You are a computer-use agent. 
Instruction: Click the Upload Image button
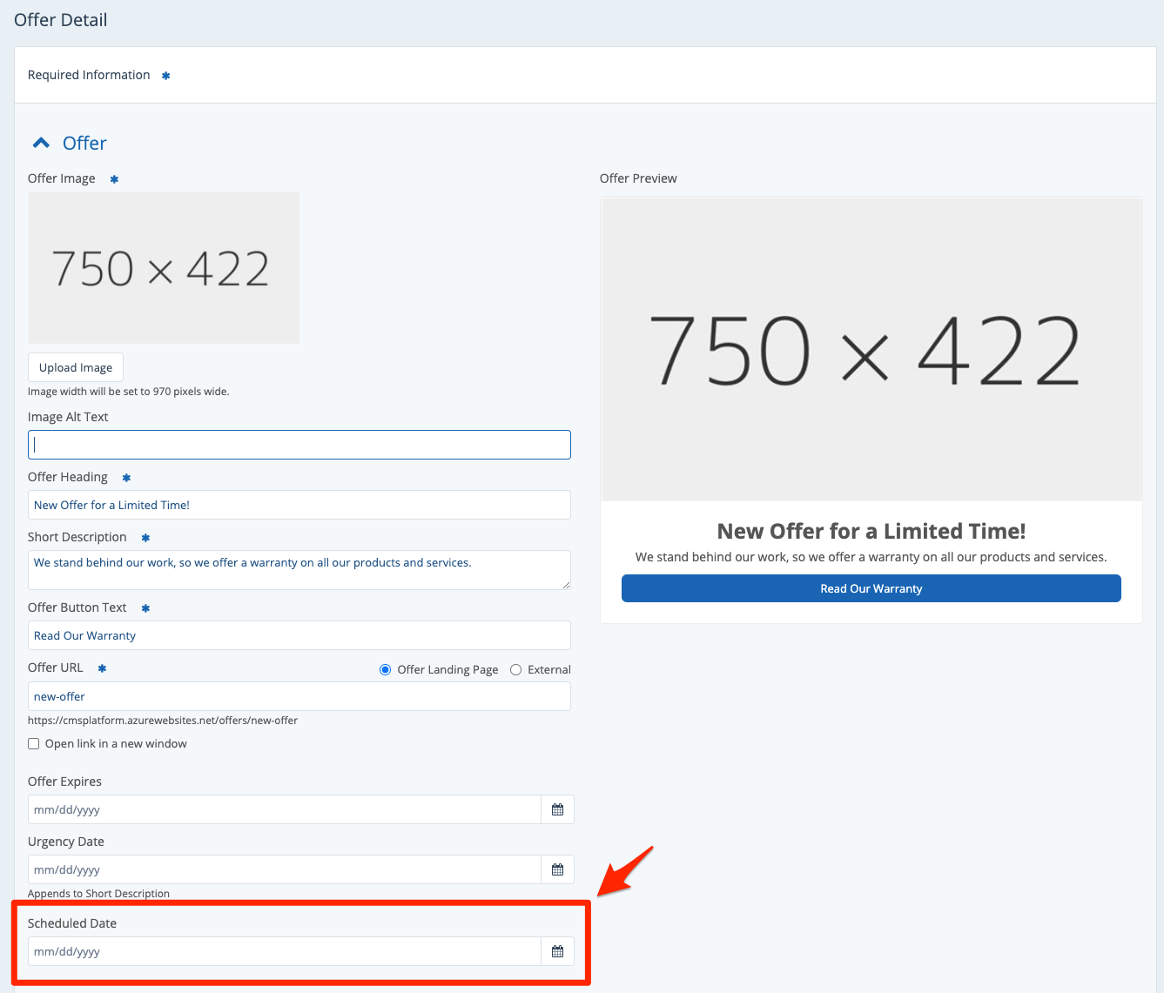click(x=76, y=367)
